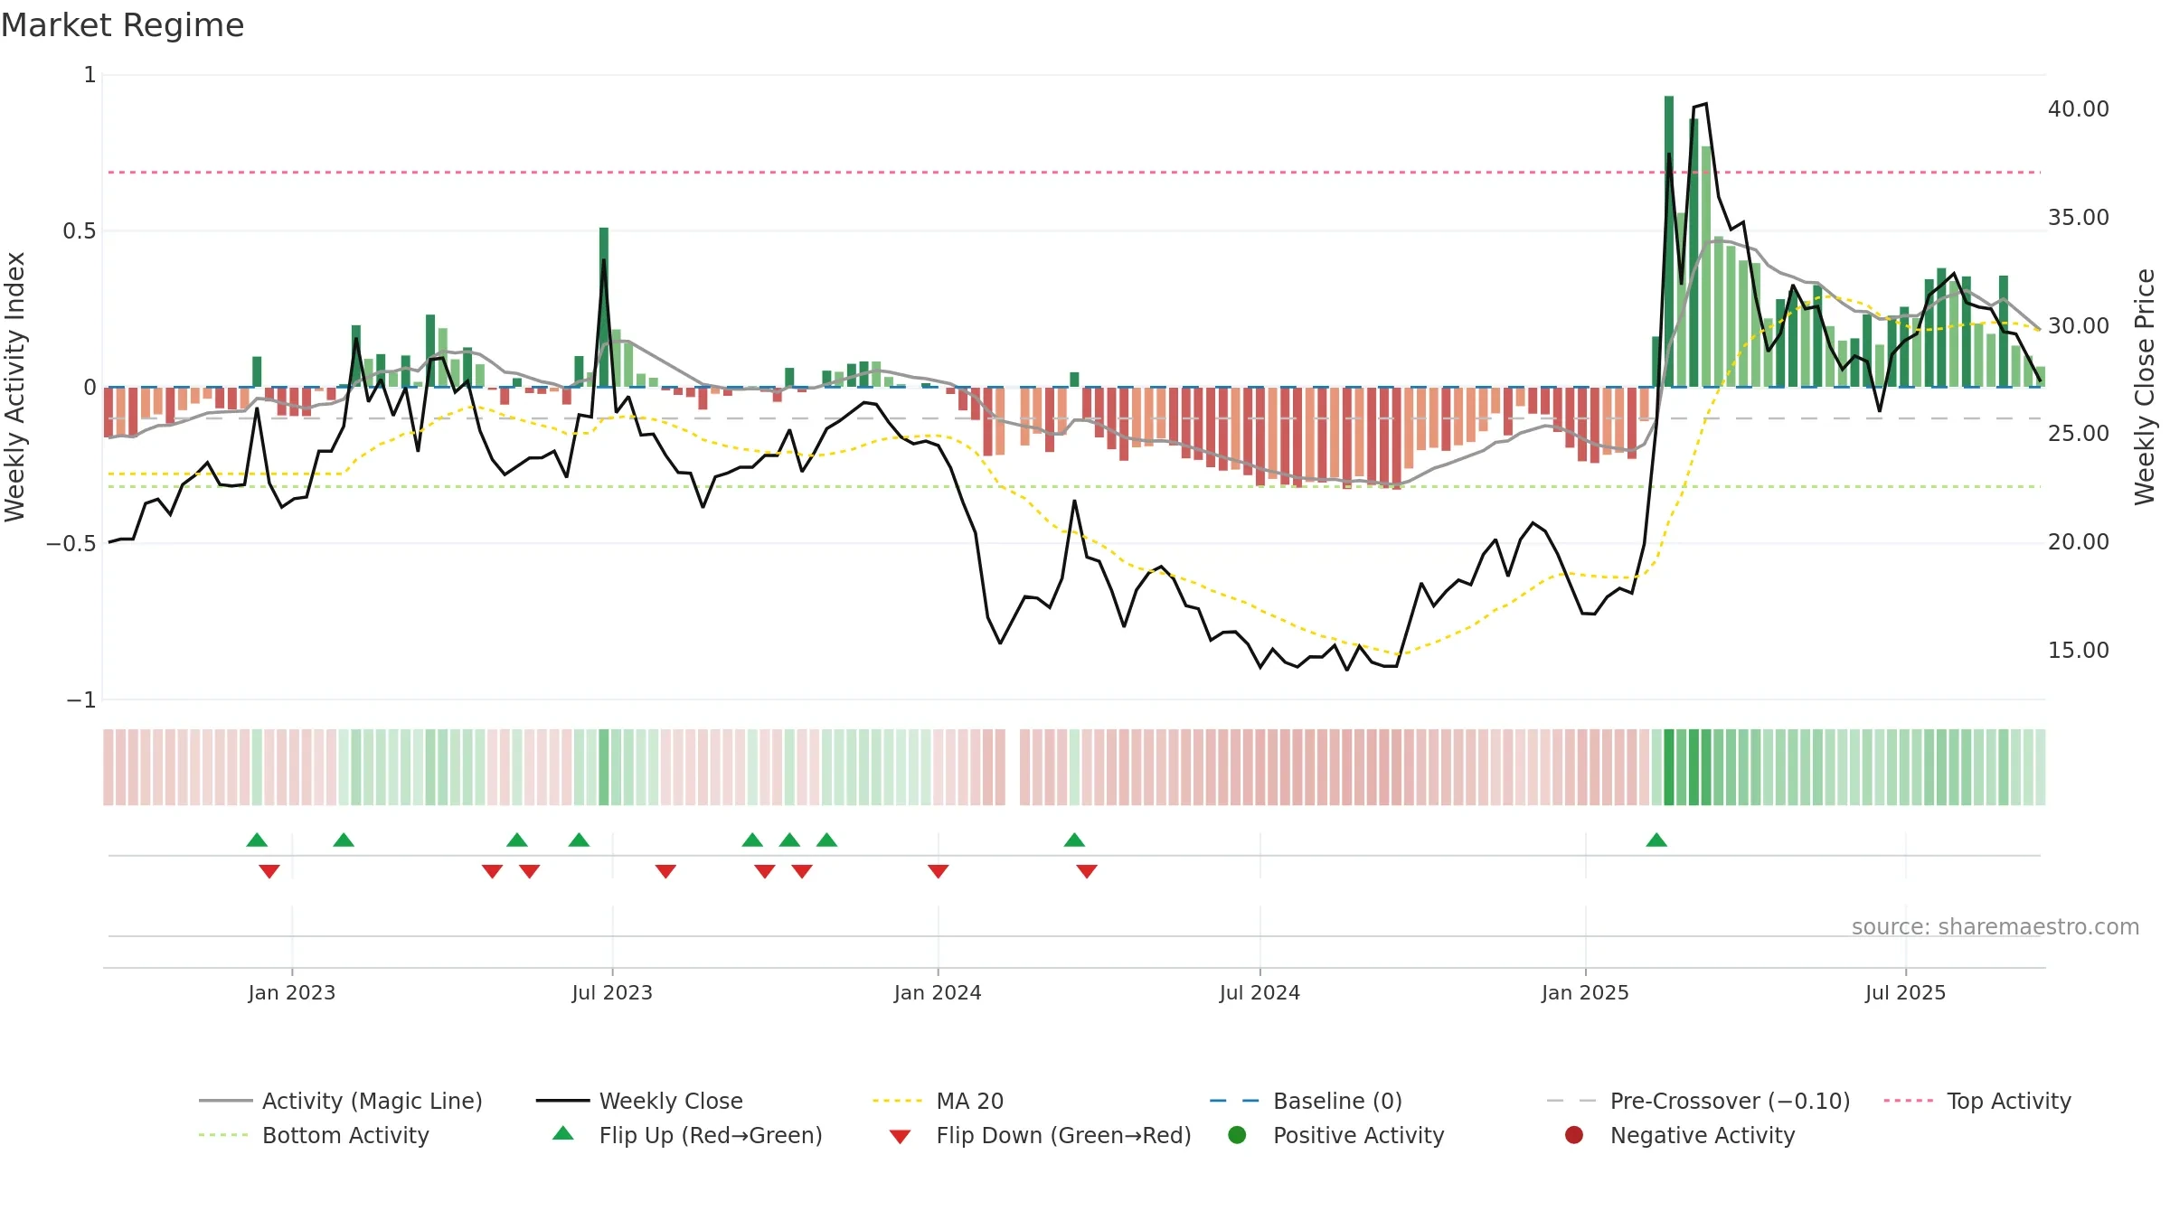Click the first Flip Down marker before Jan 2023
2170x1220 pixels.
click(269, 871)
